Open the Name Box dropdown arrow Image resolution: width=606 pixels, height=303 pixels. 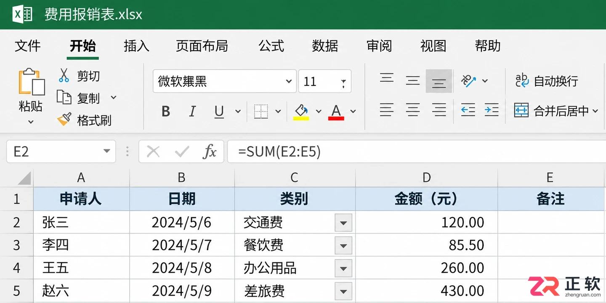[x=106, y=151]
